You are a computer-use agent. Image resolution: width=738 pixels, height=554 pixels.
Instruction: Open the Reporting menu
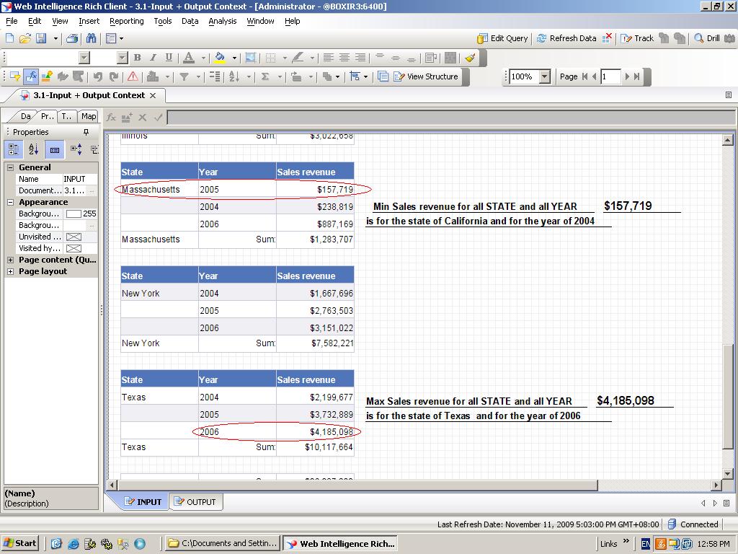(x=126, y=21)
